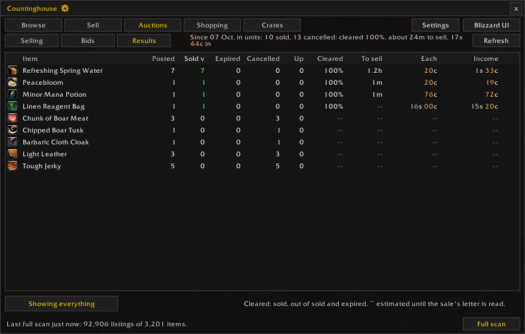This screenshot has width=525, height=334.
Task: Click the 15s 20c income value
Action: click(484, 106)
